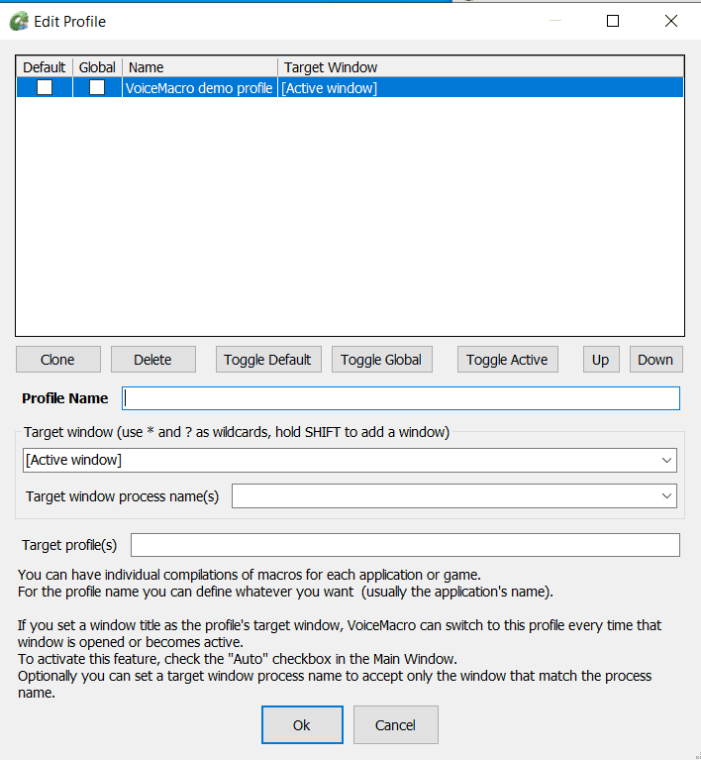Image resolution: width=701 pixels, height=760 pixels.
Task: Tick the Global checkbox for VoiceMacro demo profile
Action: click(97, 88)
